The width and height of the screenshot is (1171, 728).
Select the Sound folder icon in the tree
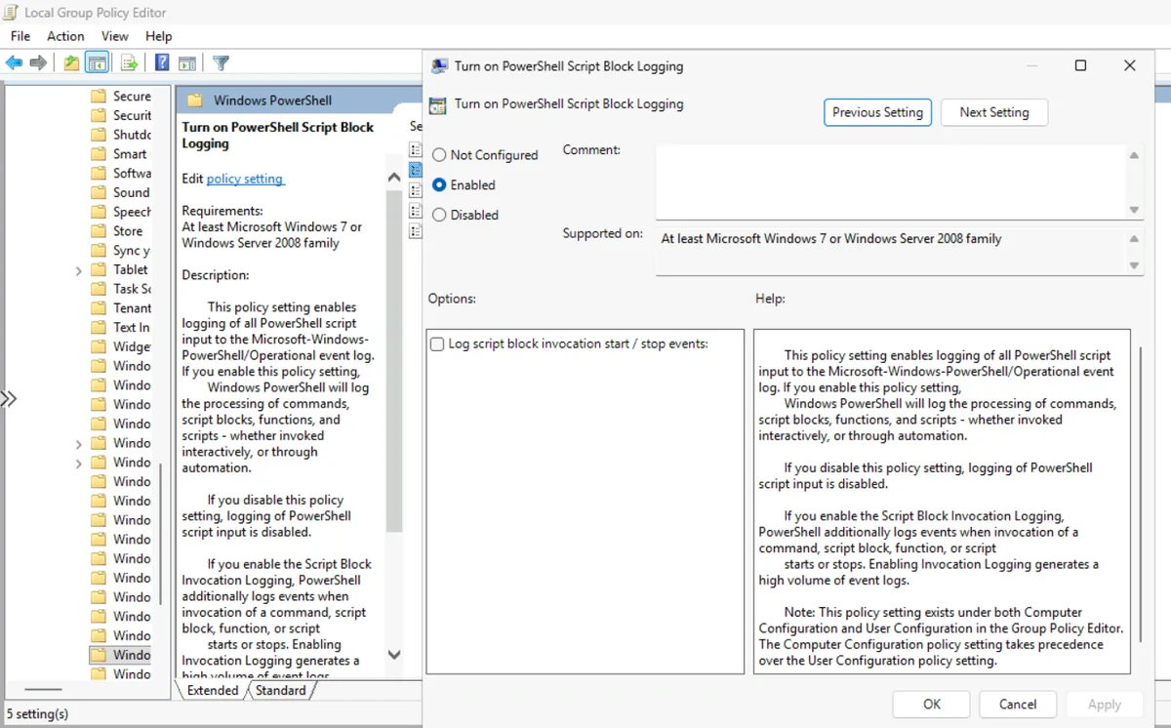(98, 192)
